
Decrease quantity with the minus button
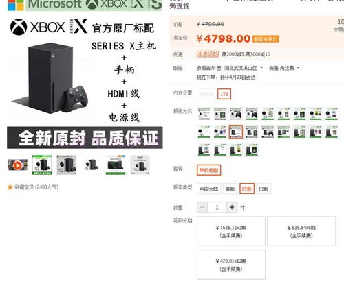pyautogui.click(x=202, y=207)
